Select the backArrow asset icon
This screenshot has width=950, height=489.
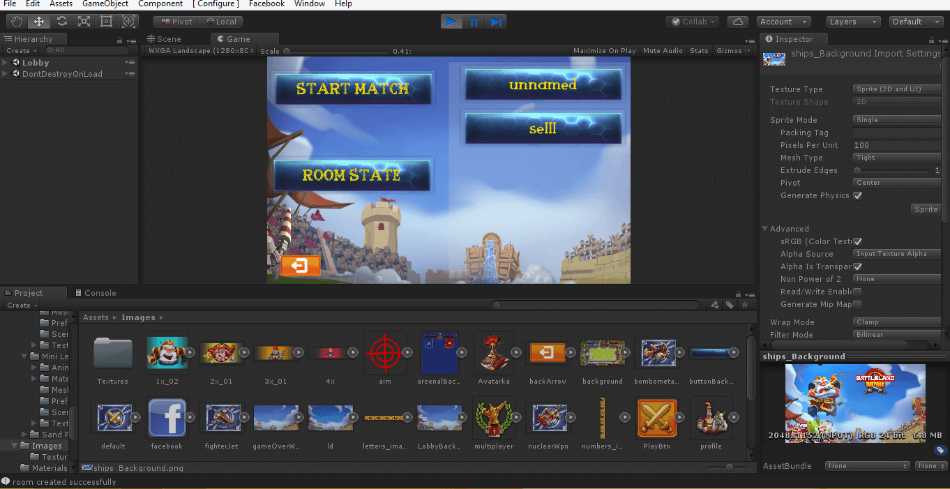(548, 353)
